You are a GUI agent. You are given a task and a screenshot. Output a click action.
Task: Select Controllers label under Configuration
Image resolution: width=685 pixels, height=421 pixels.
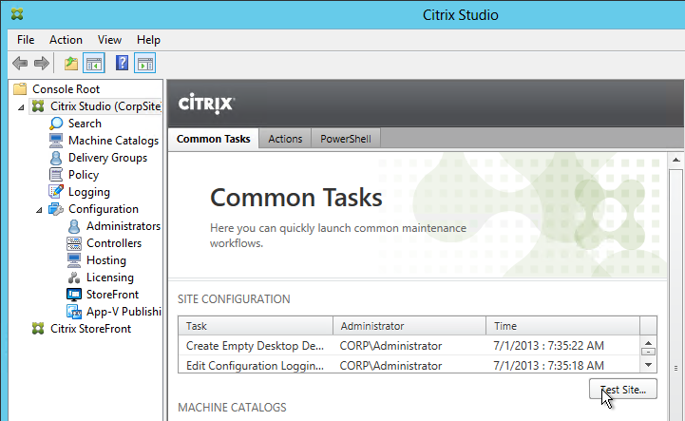click(x=114, y=243)
